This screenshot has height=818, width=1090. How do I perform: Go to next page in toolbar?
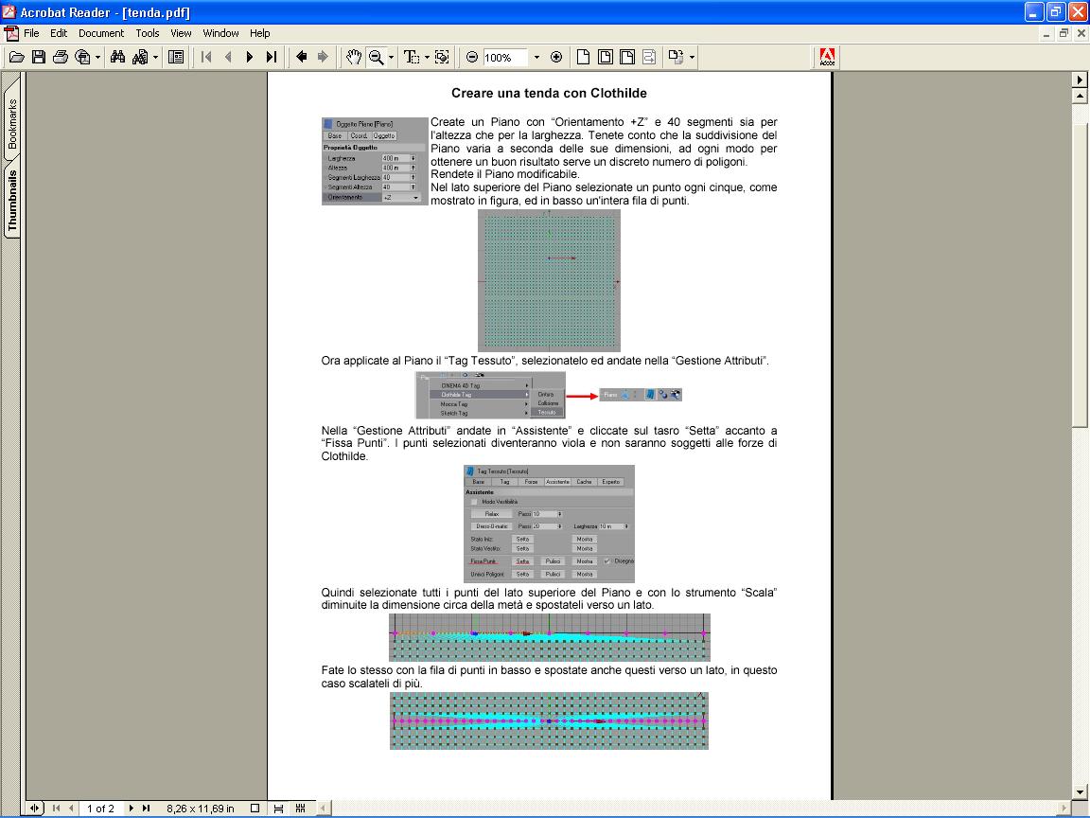[x=250, y=57]
